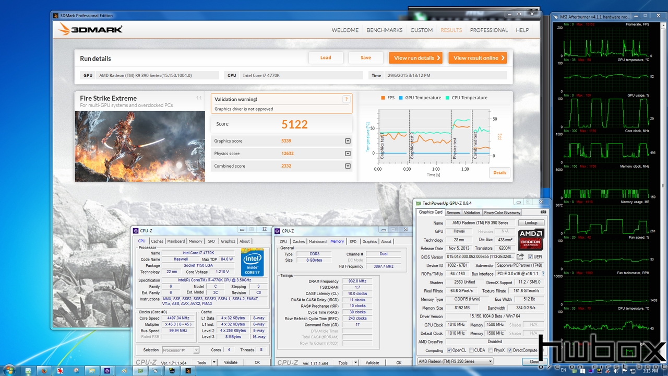Viewport: 668px width, 376px height.
Task: Click the volume speaker tray icon
Action: pyautogui.click(x=616, y=371)
